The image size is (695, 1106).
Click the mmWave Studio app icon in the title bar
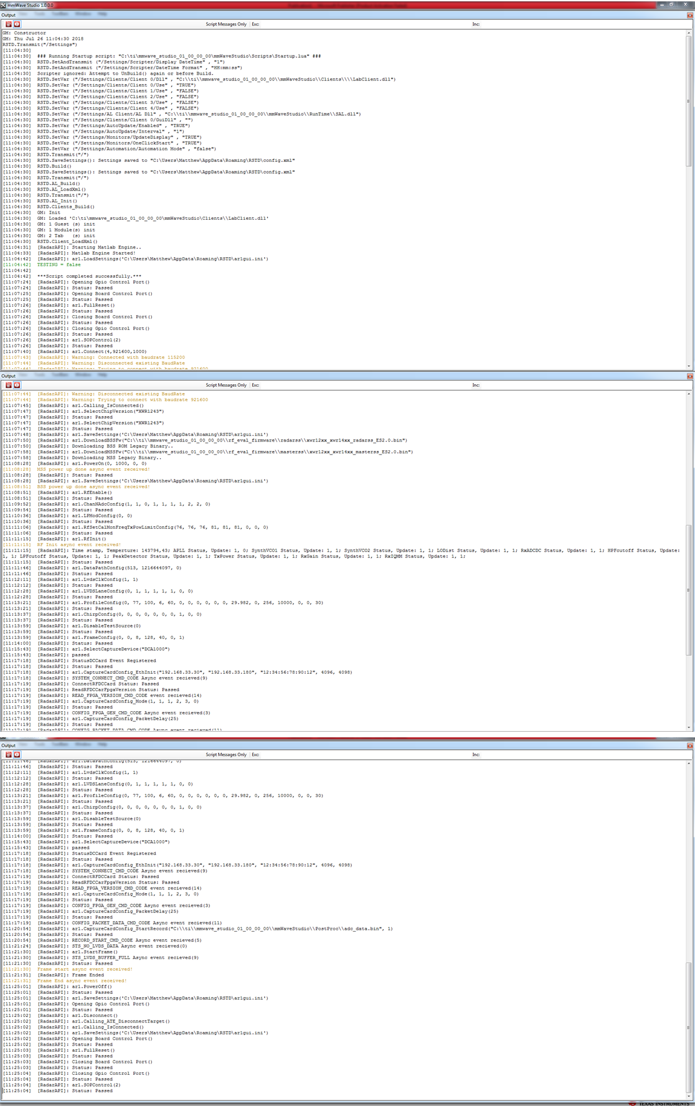tap(4, 5)
